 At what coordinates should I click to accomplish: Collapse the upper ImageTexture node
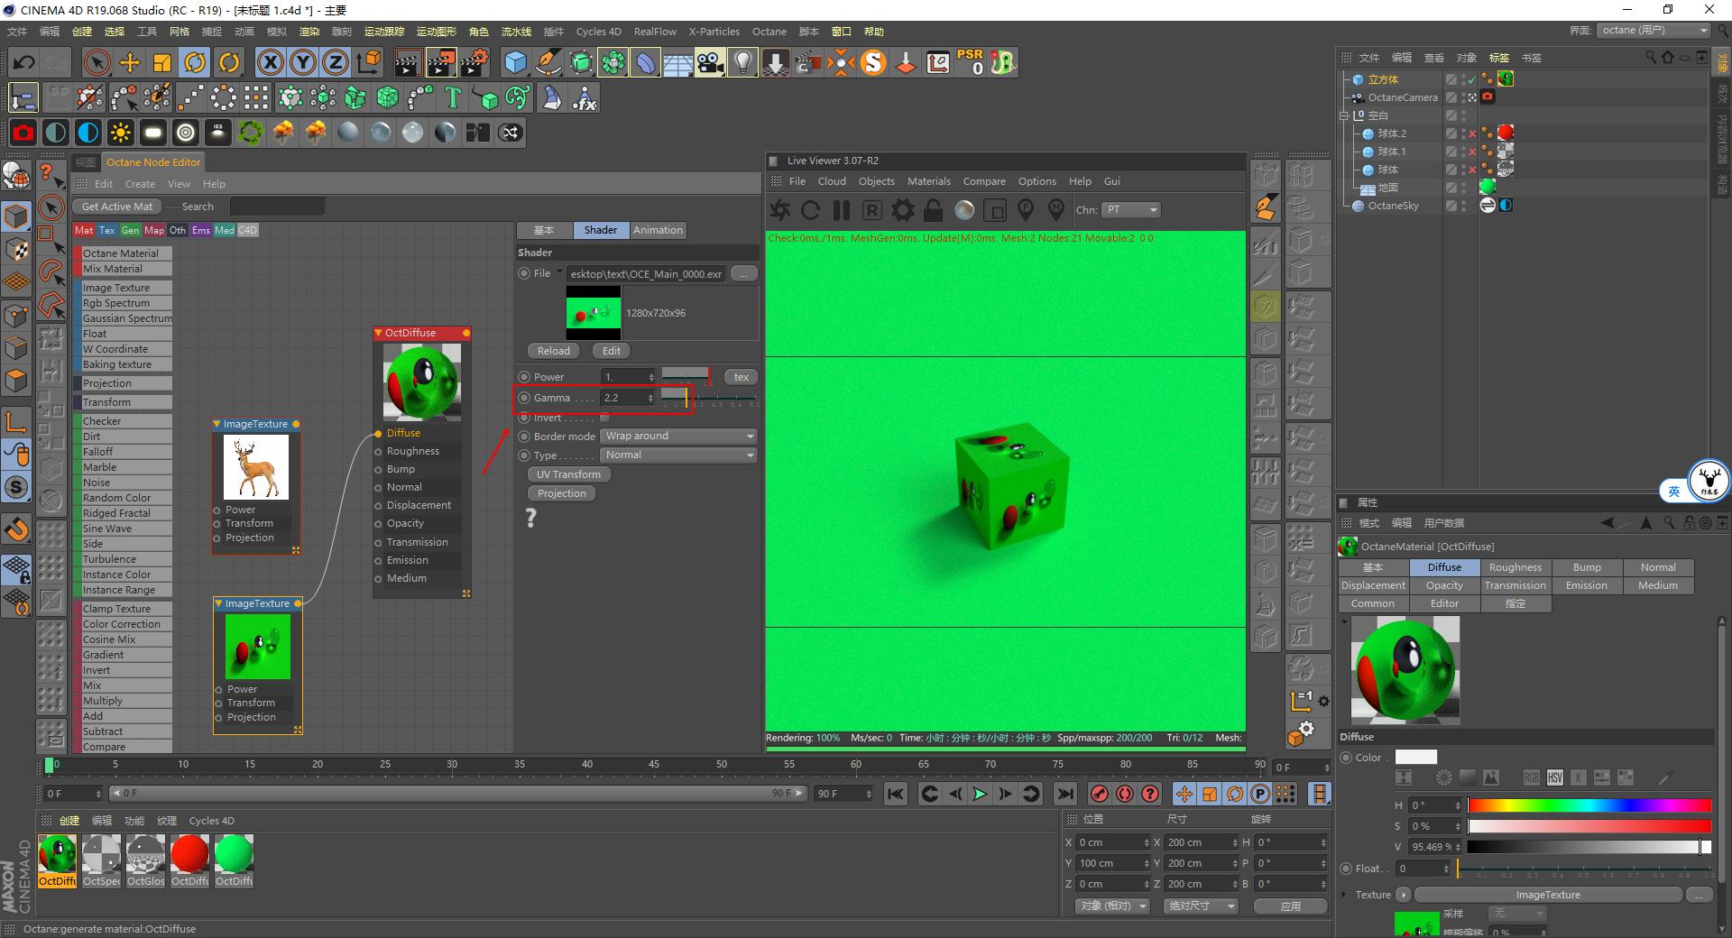[216, 424]
